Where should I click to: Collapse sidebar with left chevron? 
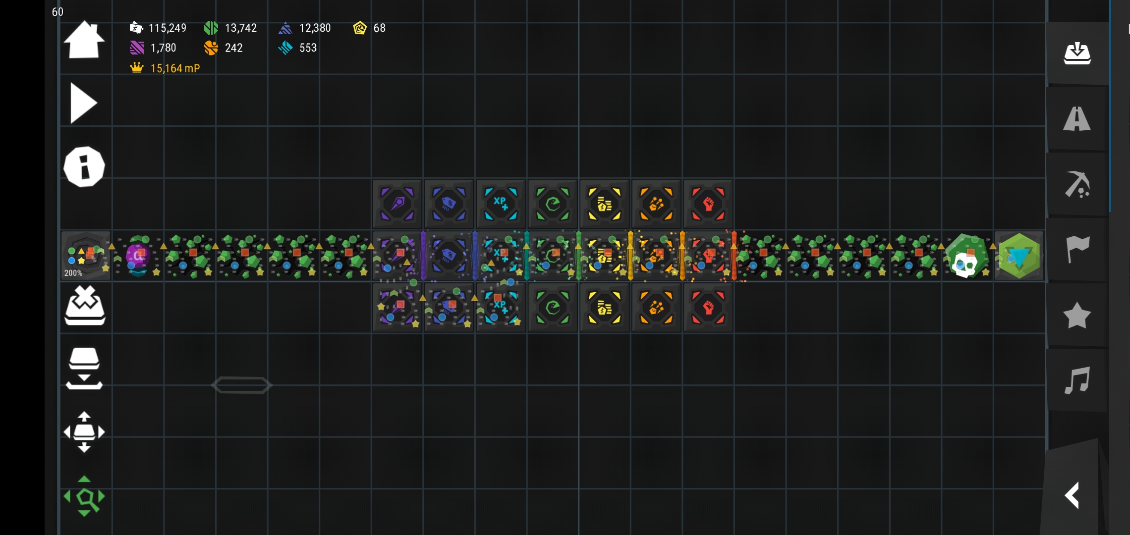coord(1073,495)
